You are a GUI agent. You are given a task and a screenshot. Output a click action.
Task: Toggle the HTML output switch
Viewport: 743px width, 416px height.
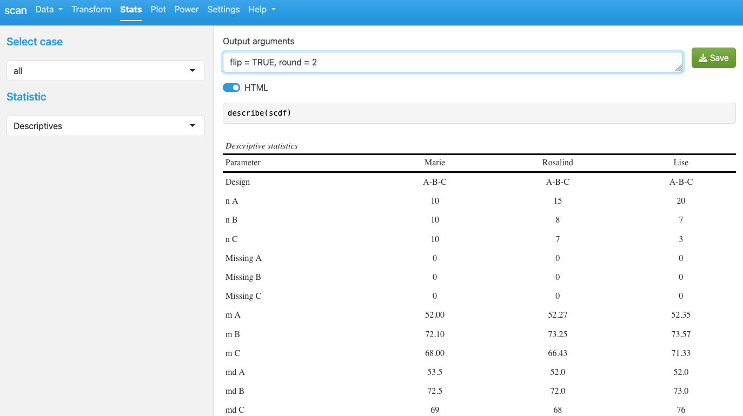pos(231,88)
